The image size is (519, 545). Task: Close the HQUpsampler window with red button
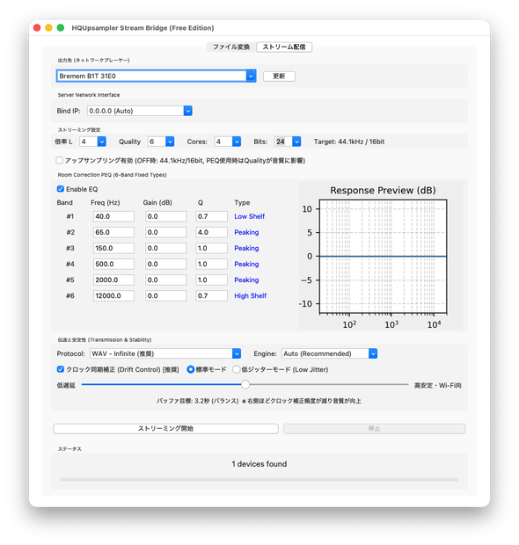pyautogui.click(x=37, y=28)
